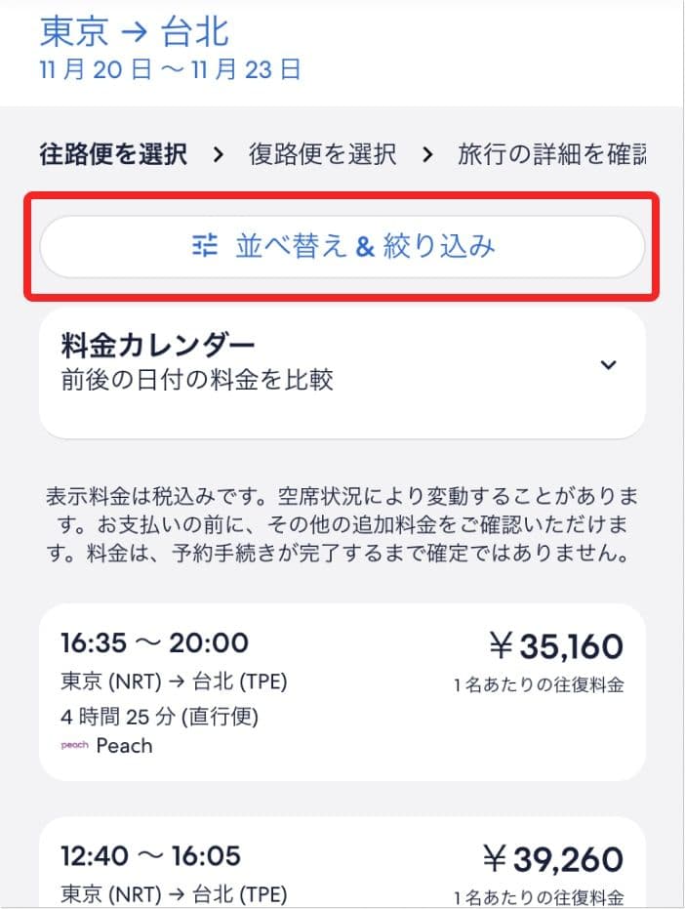Image resolution: width=685 pixels, height=909 pixels.
Task: Click breadcrumb arrow after 往路便を選択
Action: click(x=218, y=154)
